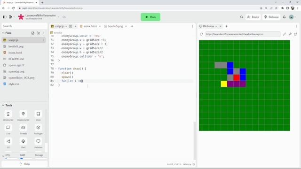Collapse the draw function code fold
This screenshot has width=301, height=169.
coord(56,69)
